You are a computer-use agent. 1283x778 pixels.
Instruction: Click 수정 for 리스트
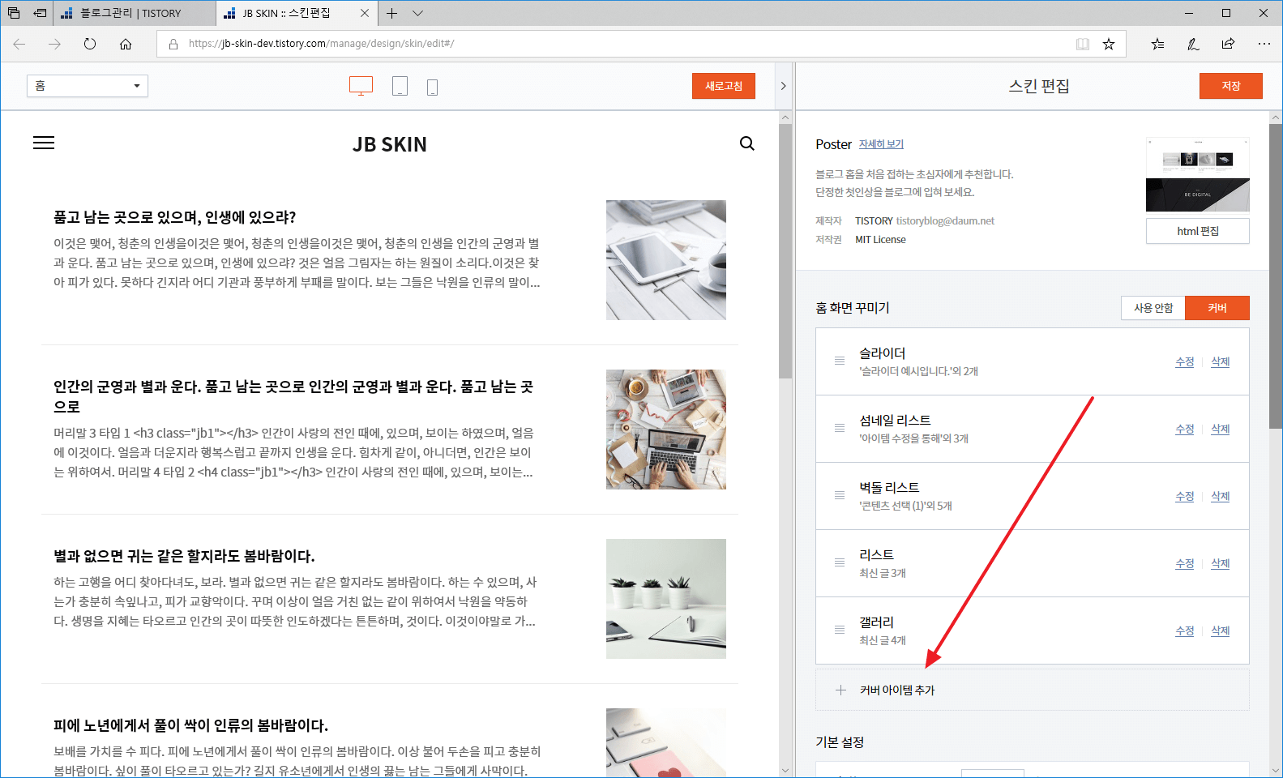tap(1185, 563)
